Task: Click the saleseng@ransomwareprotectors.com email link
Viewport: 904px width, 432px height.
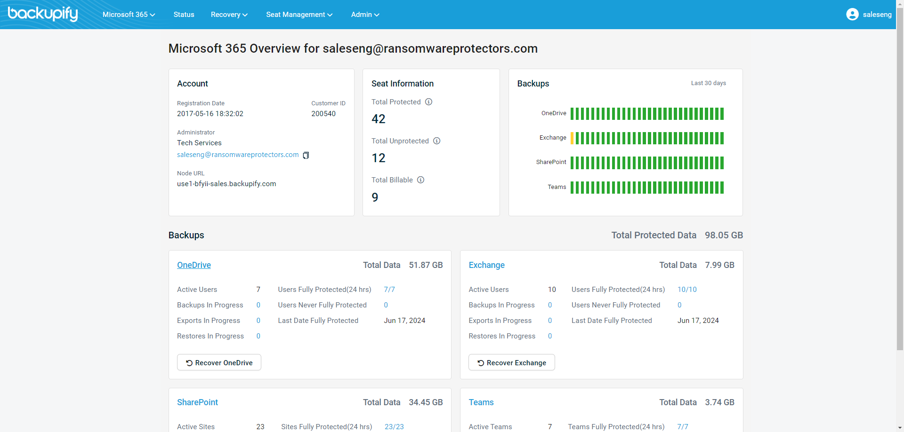Action: (238, 155)
